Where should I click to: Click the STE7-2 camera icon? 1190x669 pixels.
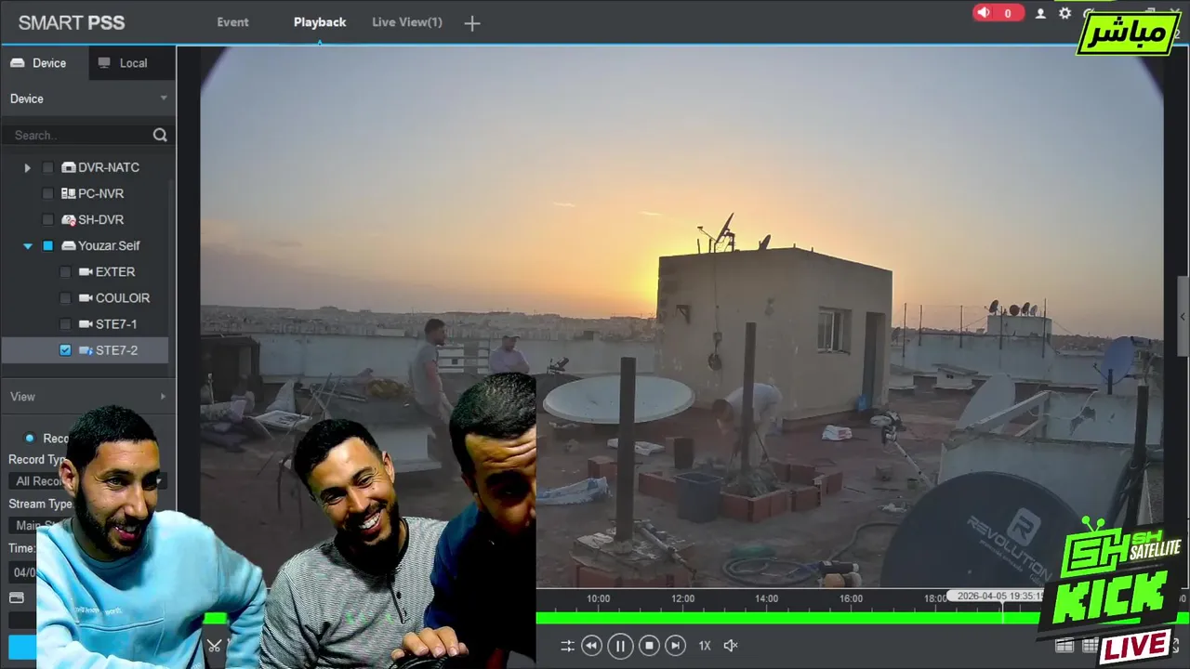click(86, 350)
